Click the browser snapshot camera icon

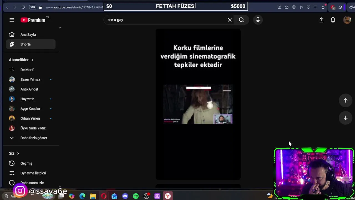[x=286, y=7]
